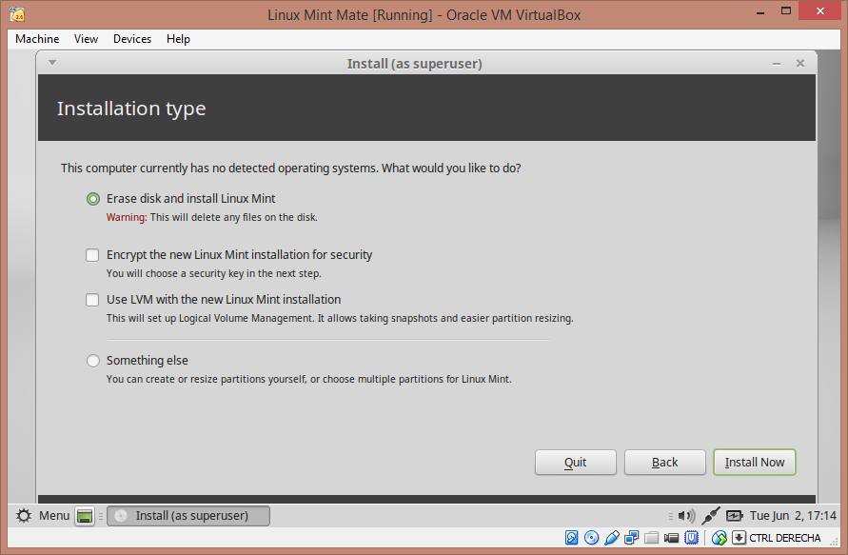
Task: Click 'no detected operating systems' question text
Action: (291, 168)
